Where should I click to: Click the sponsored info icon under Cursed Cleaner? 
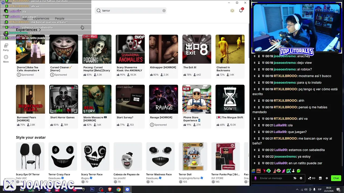[52, 75]
